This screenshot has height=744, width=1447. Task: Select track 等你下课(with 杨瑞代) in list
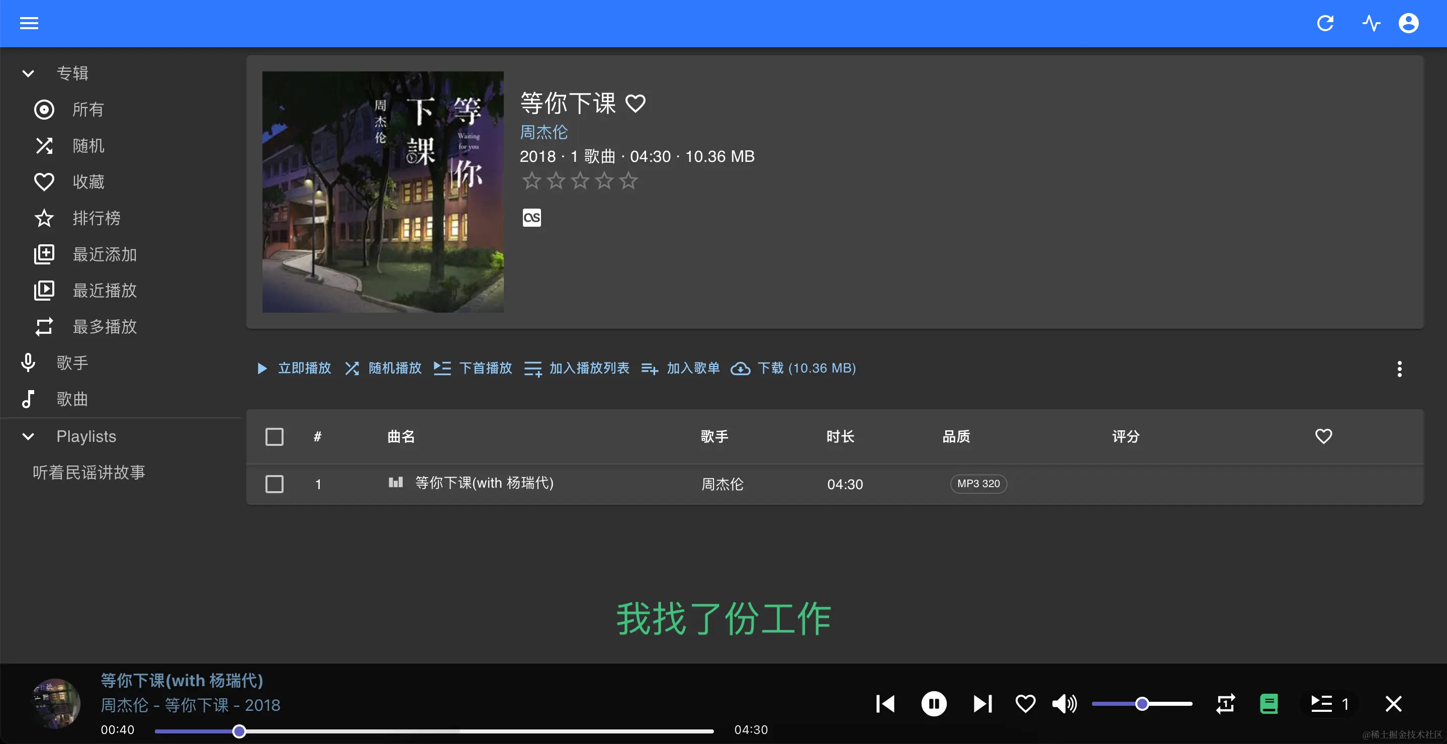tap(484, 483)
